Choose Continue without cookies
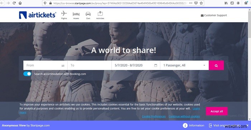Screen dimensions: 251x130 pos(184,117)
